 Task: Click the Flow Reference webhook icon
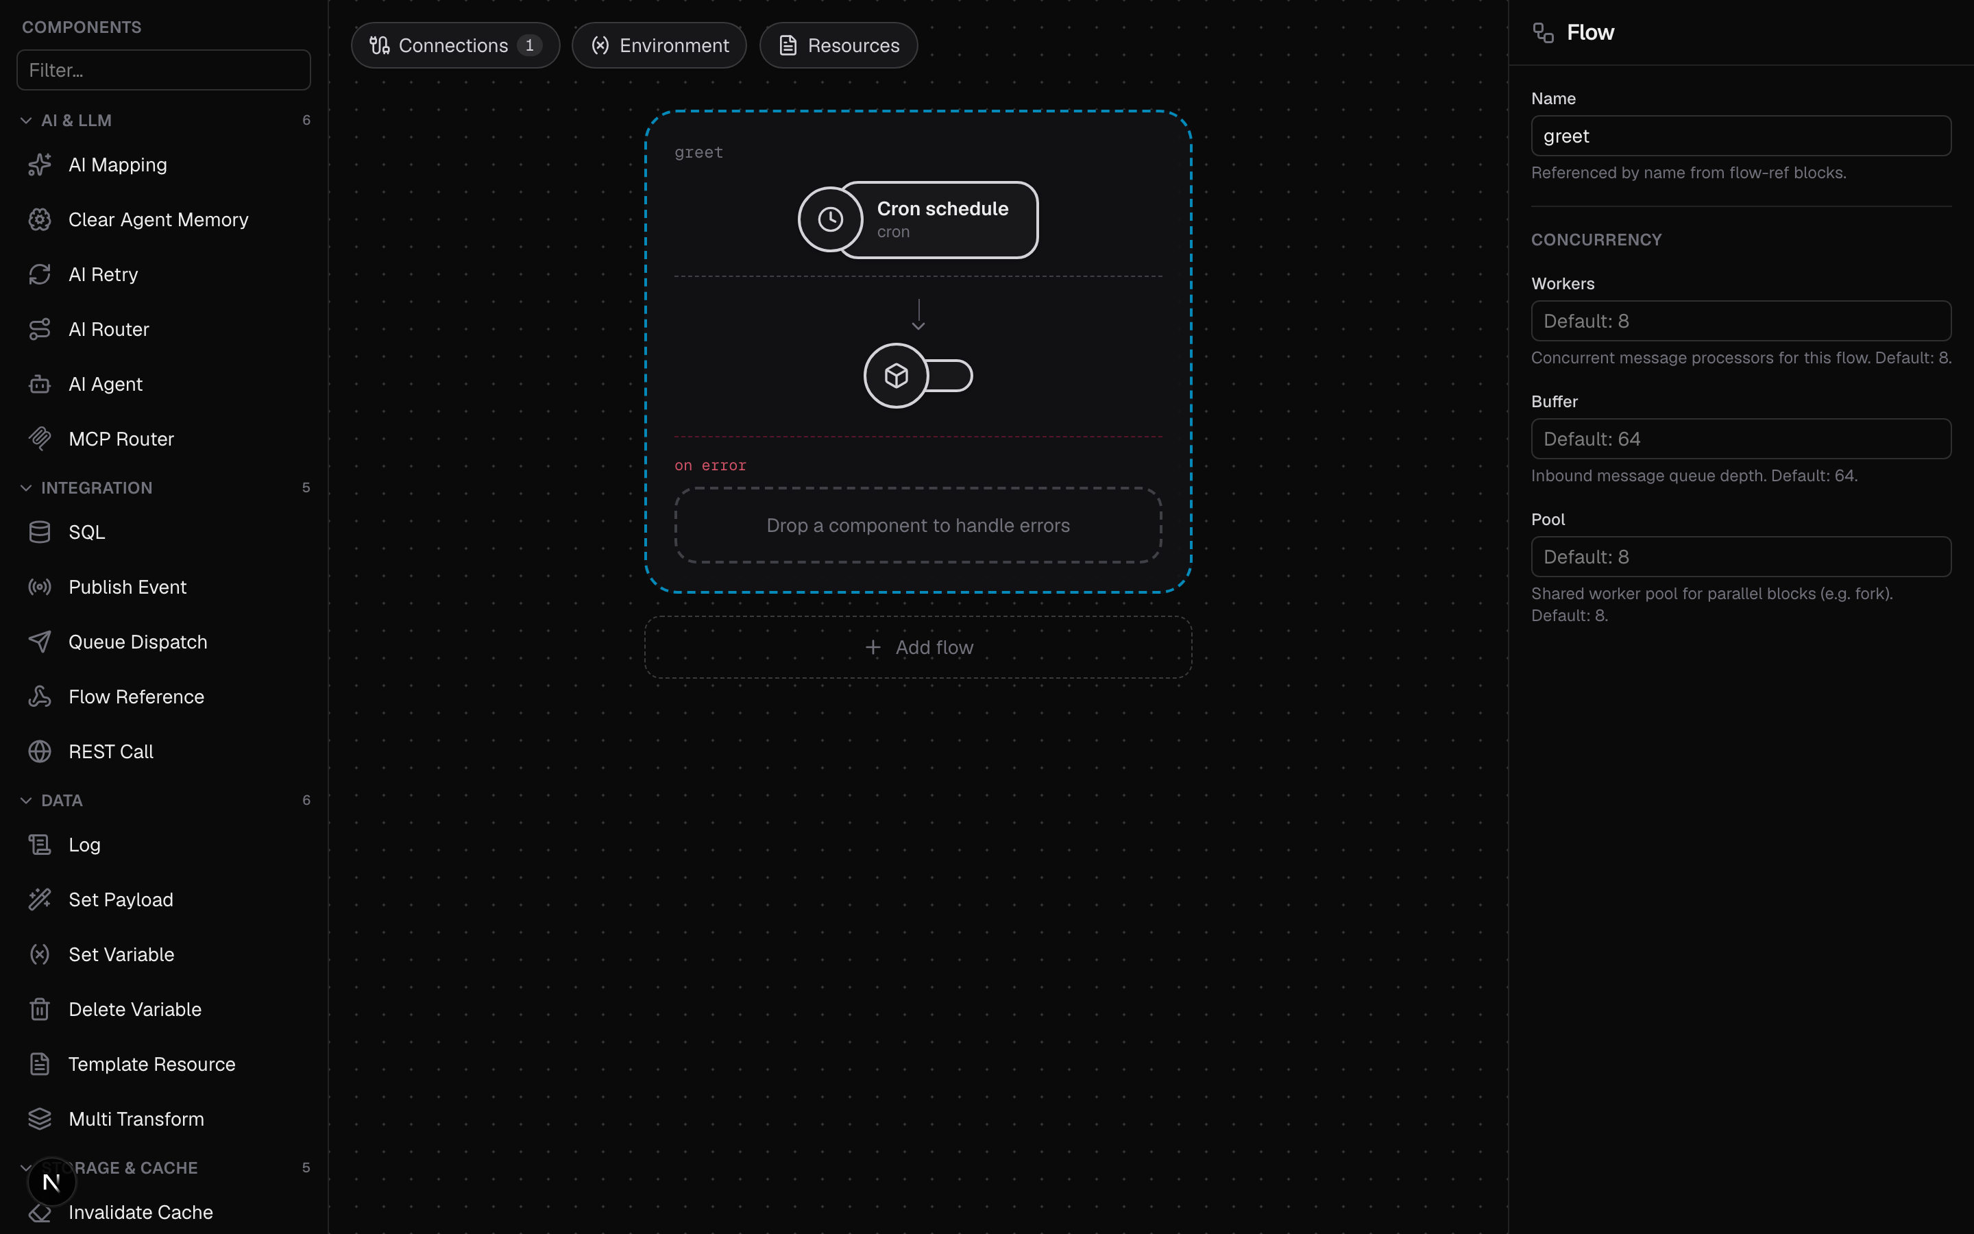(39, 696)
